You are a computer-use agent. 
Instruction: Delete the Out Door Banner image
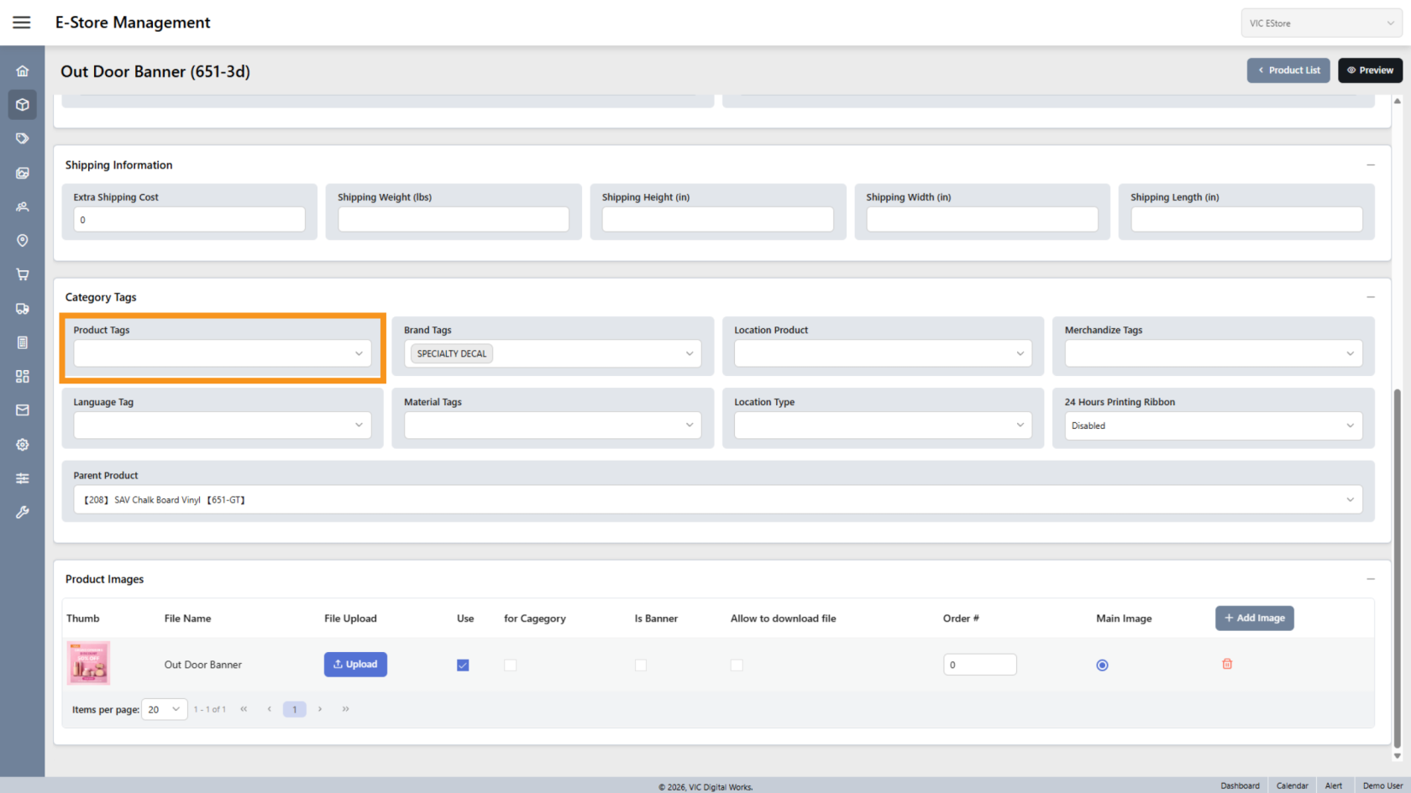[1227, 664]
